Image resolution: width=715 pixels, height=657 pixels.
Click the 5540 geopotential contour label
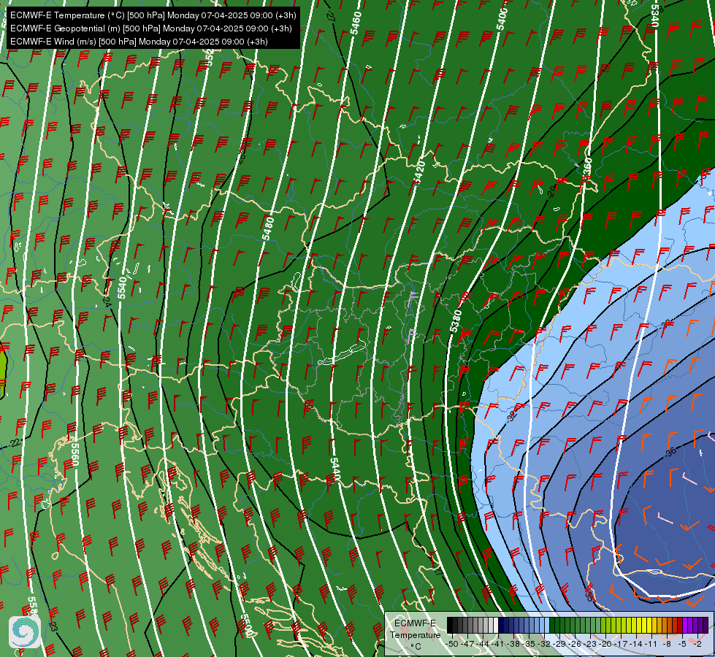click(122, 288)
